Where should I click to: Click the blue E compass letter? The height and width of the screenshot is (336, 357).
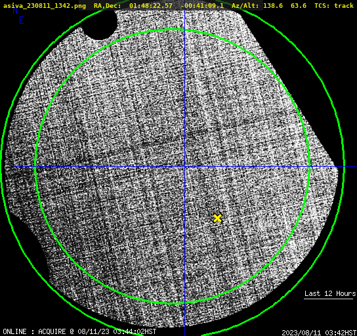22,20
